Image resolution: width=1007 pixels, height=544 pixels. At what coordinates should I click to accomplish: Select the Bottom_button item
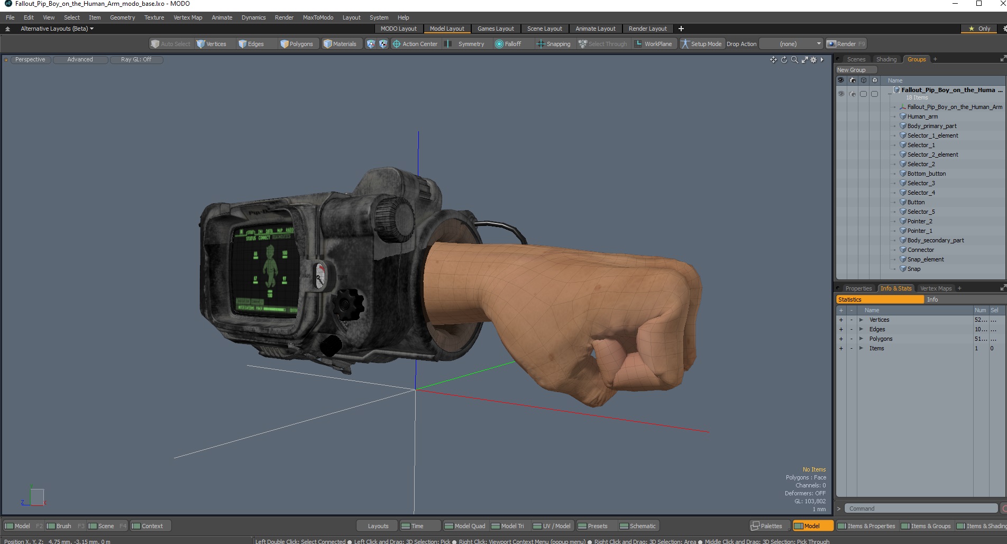click(x=927, y=174)
